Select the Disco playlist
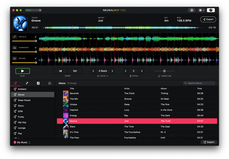 [x=32, y=106]
